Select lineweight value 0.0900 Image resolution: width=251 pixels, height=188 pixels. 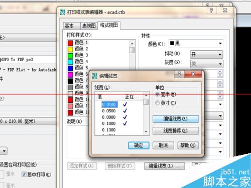[x=109, y=117]
